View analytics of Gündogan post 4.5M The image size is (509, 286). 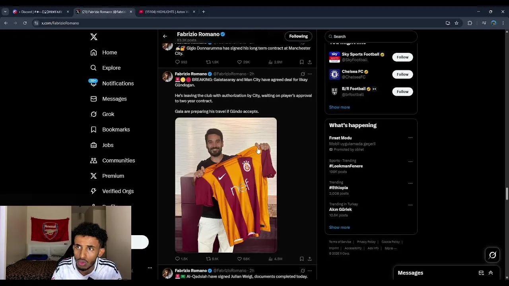tap(275, 259)
